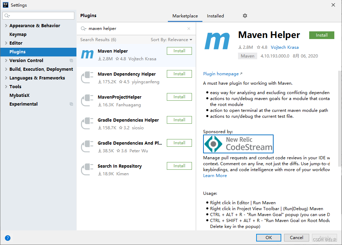Click the settings search magnifier icon
The width and height of the screenshot is (342, 245).
(7, 16)
